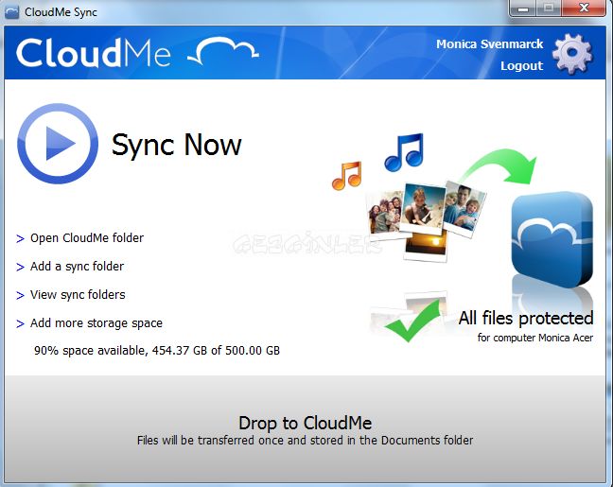The width and height of the screenshot is (613, 487).
Task: Click the blue CloudMe cloud cube icon
Action: [552, 239]
